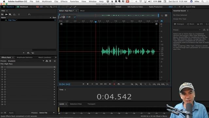Open the Files panel search filter
This screenshot has width=209, height=118.
pos(29,14)
